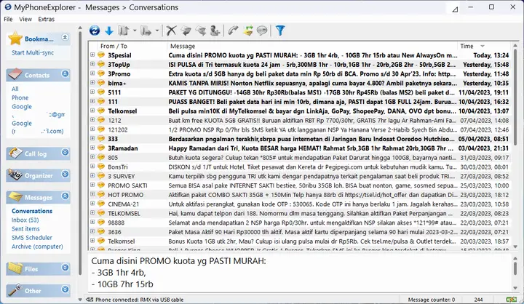
Task: Open the Conversations view
Action: click(32, 211)
